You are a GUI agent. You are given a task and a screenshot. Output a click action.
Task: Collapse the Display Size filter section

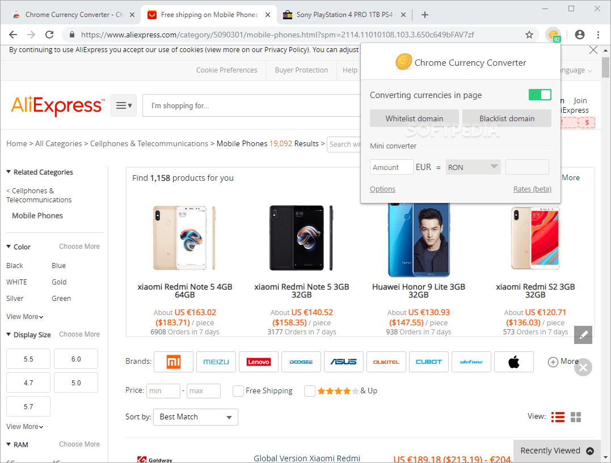(x=9, y=334)
